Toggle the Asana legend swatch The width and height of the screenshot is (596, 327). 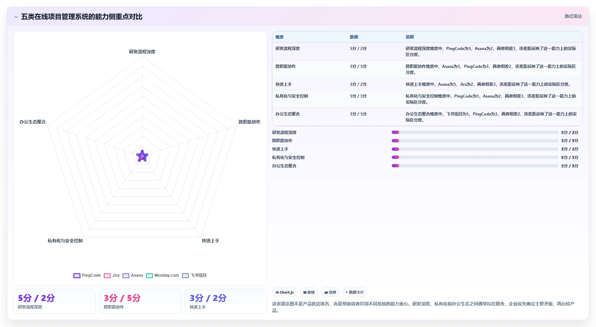tap(126, 276)
